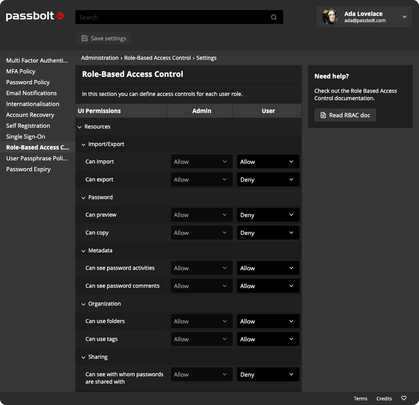Click the heart icon in footer

pos(403,398)
